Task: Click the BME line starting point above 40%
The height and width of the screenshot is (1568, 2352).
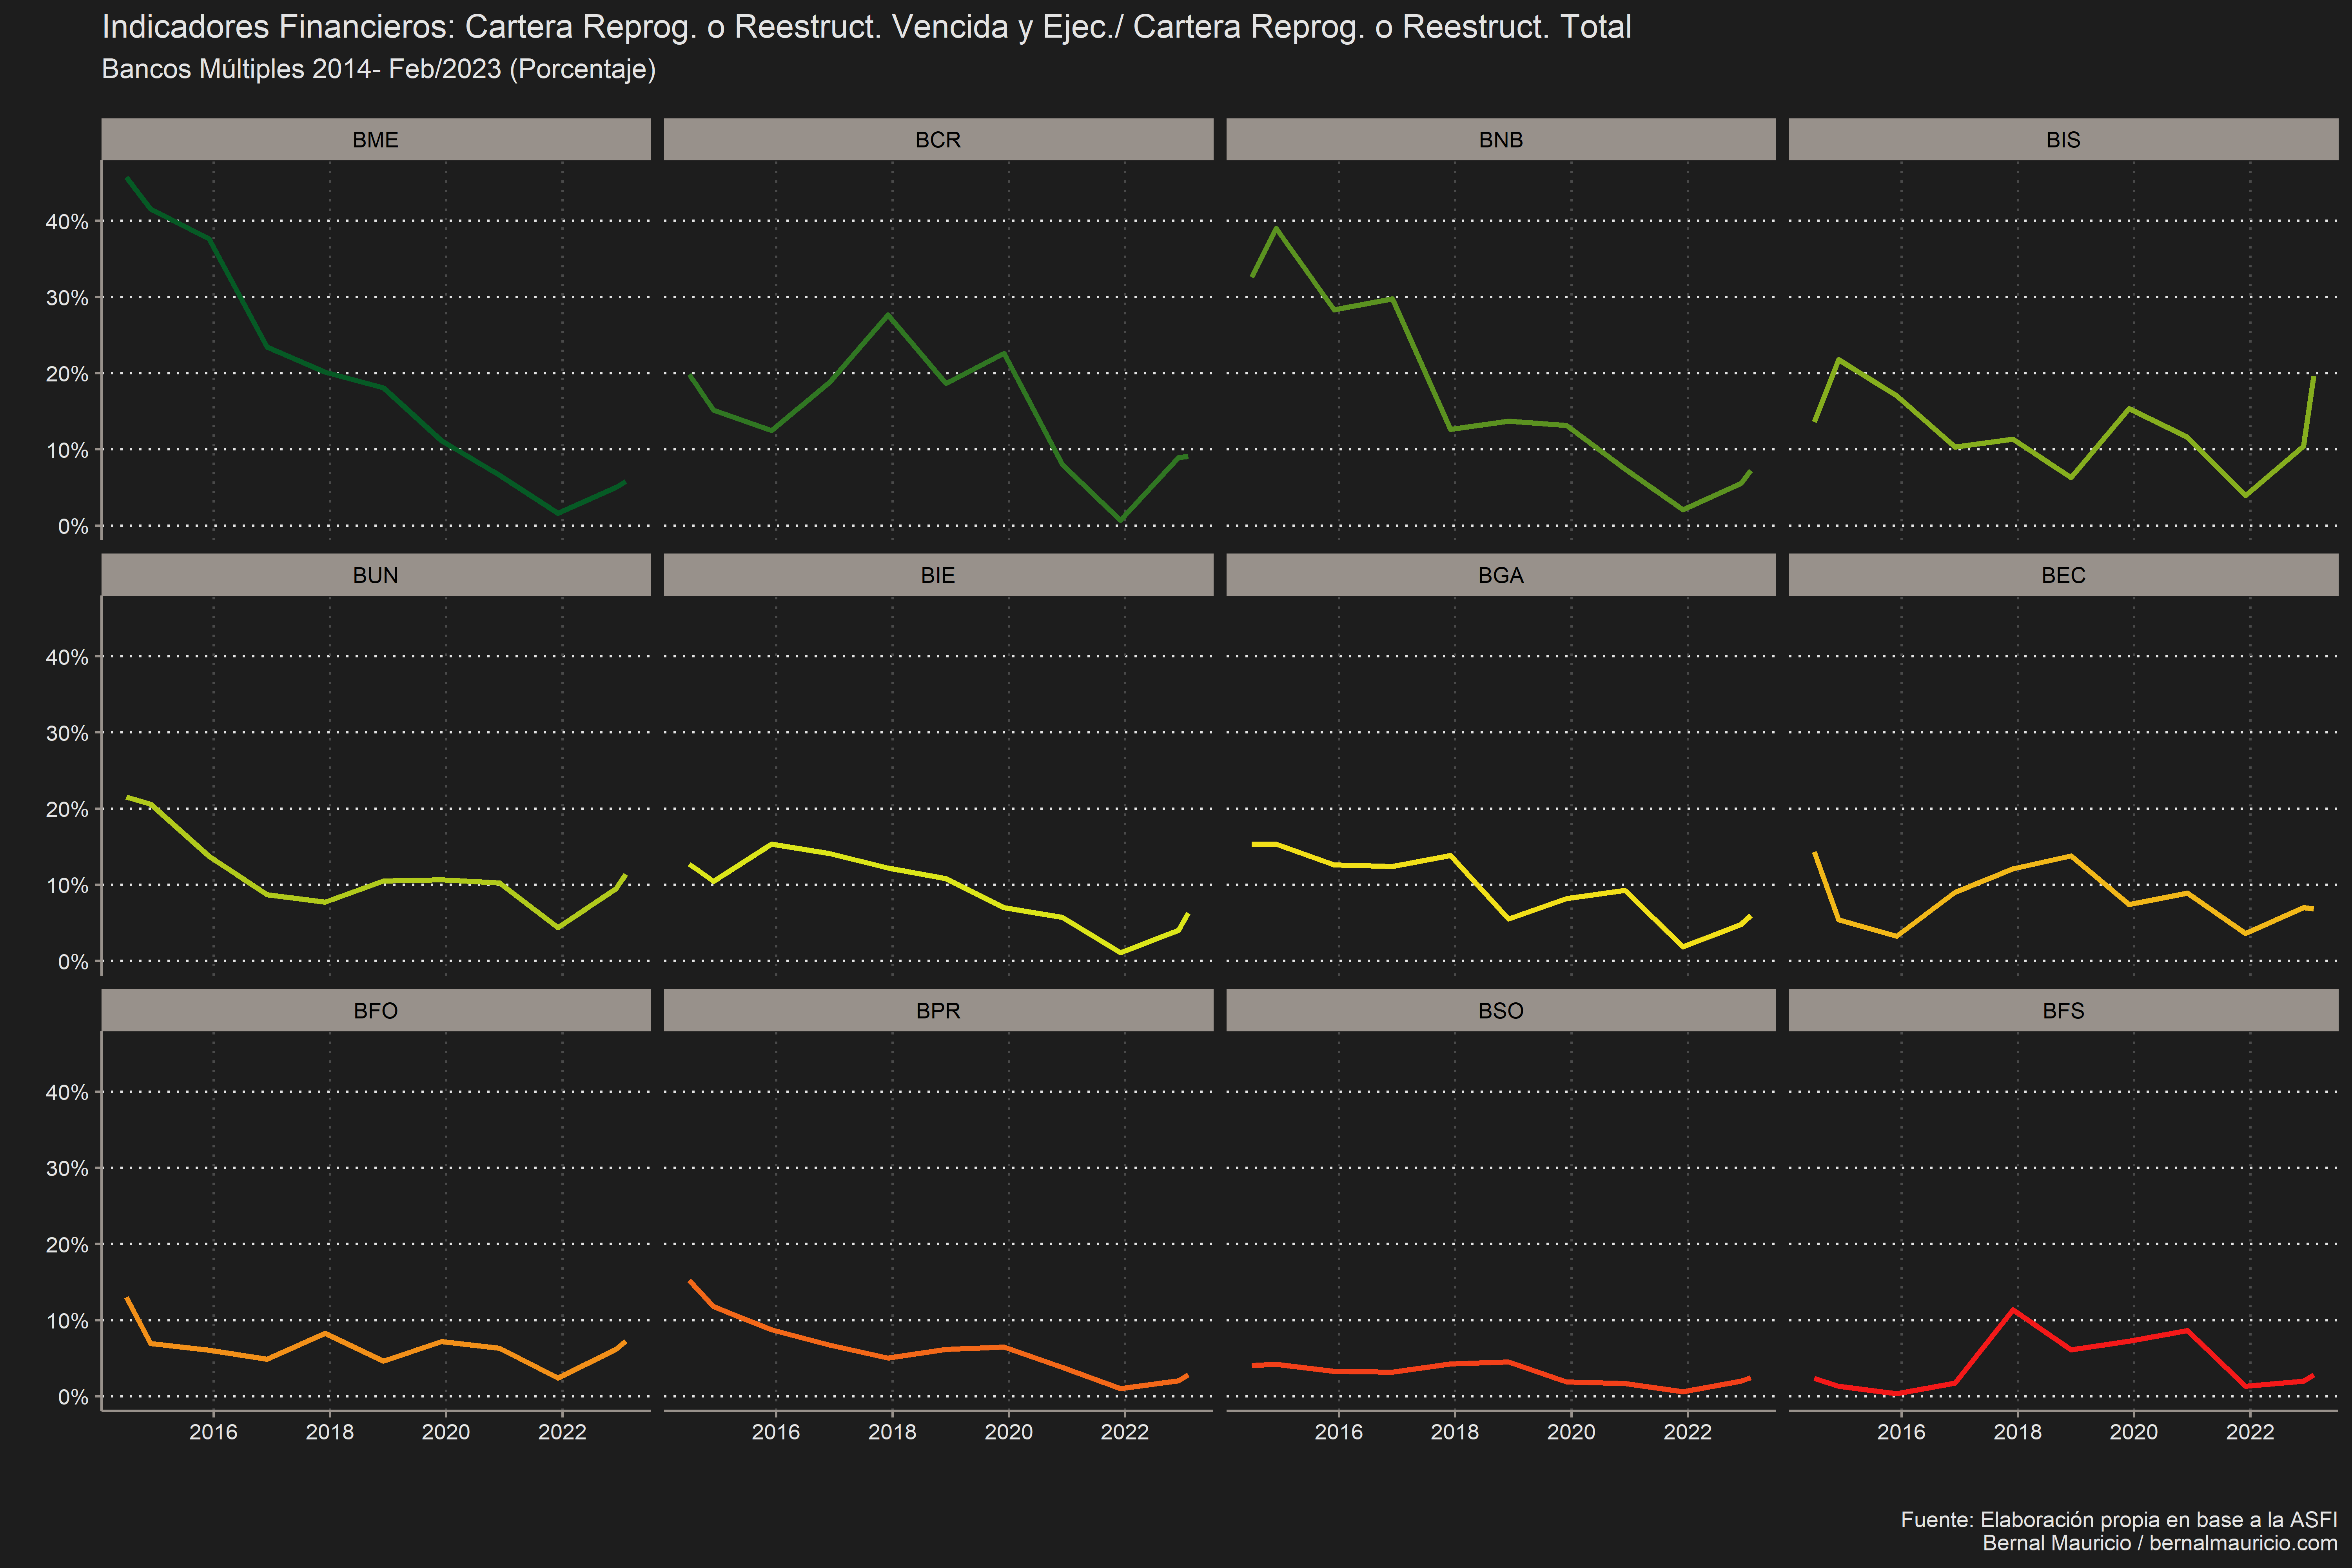Action: point(127,179)
